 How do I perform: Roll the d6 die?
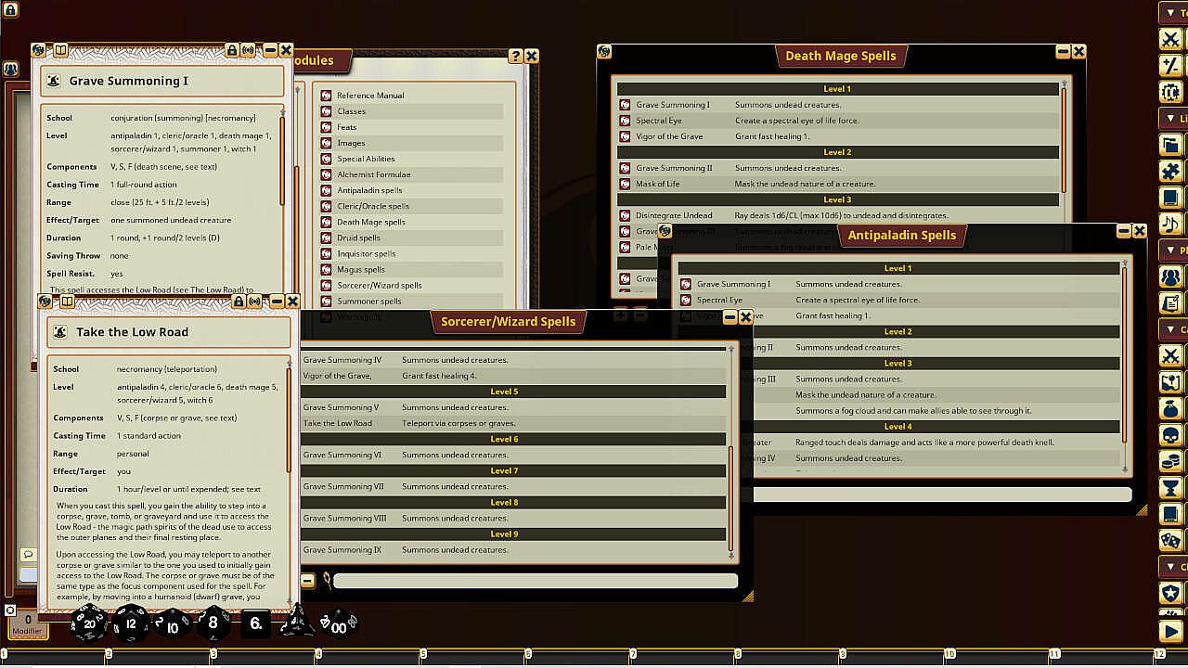tap(256, 624)
